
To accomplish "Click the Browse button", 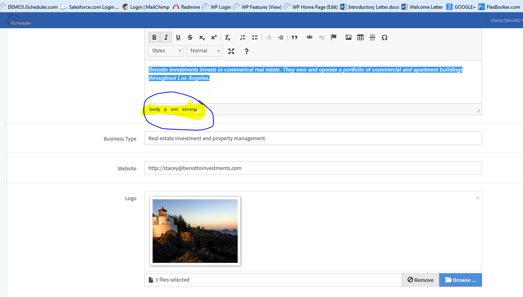I will [461, 280].
